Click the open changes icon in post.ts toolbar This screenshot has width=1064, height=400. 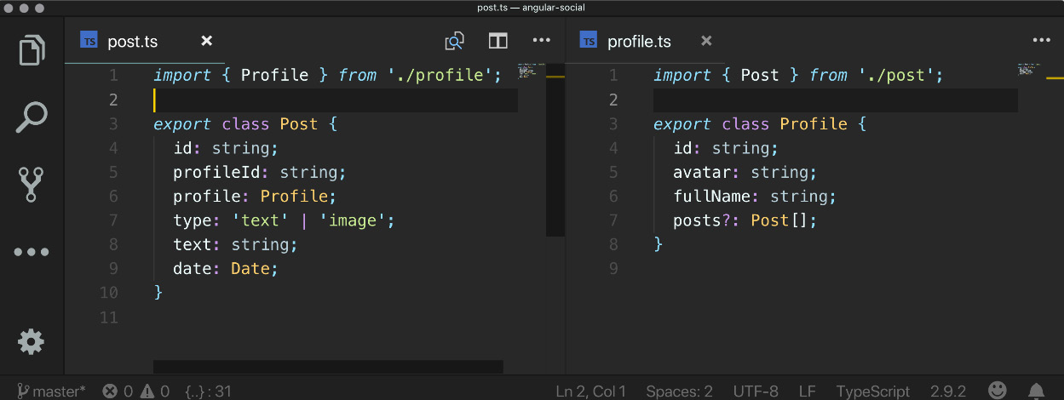tap(455, 41)
